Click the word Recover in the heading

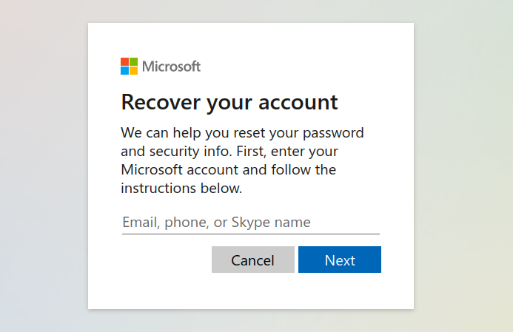(161, 102)
